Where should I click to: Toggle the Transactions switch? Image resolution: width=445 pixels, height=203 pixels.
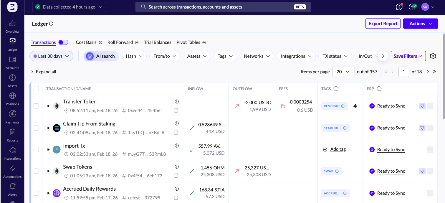[x=63, y=42]
